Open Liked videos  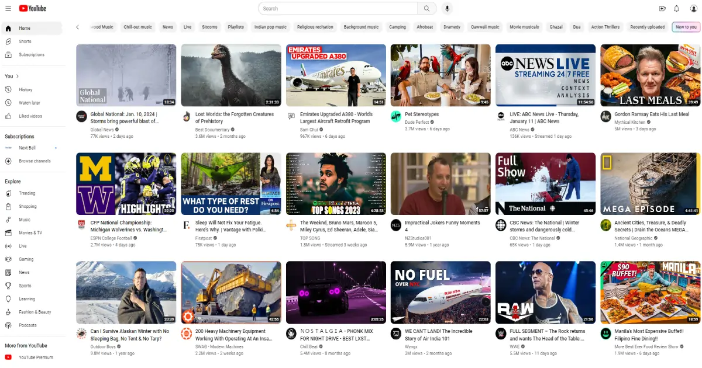(31, 116)
